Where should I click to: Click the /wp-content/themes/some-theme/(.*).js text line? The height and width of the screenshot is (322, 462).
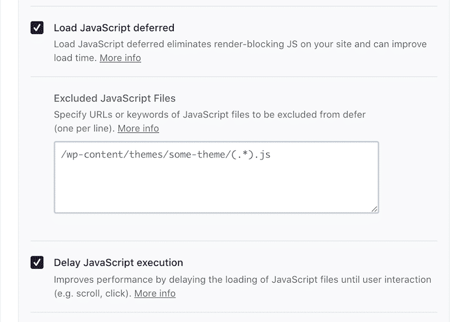[x=166, y=154]
